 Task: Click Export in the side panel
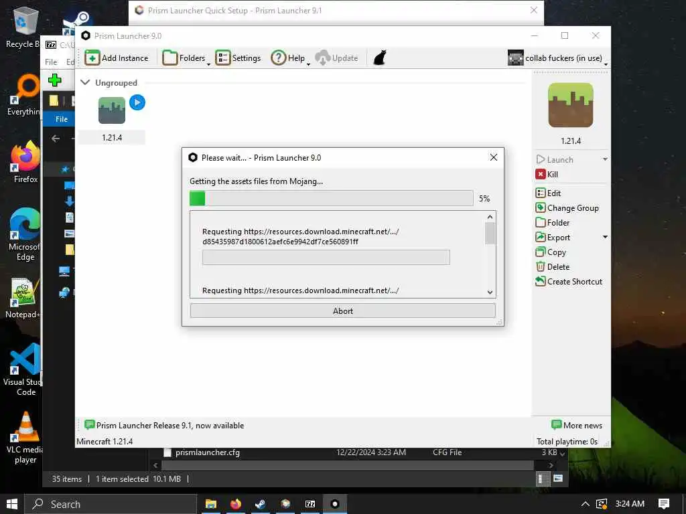point(553,238)
